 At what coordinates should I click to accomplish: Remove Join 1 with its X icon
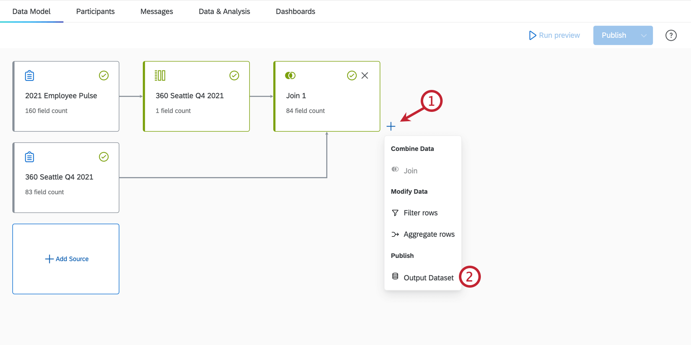click(365, 76)
